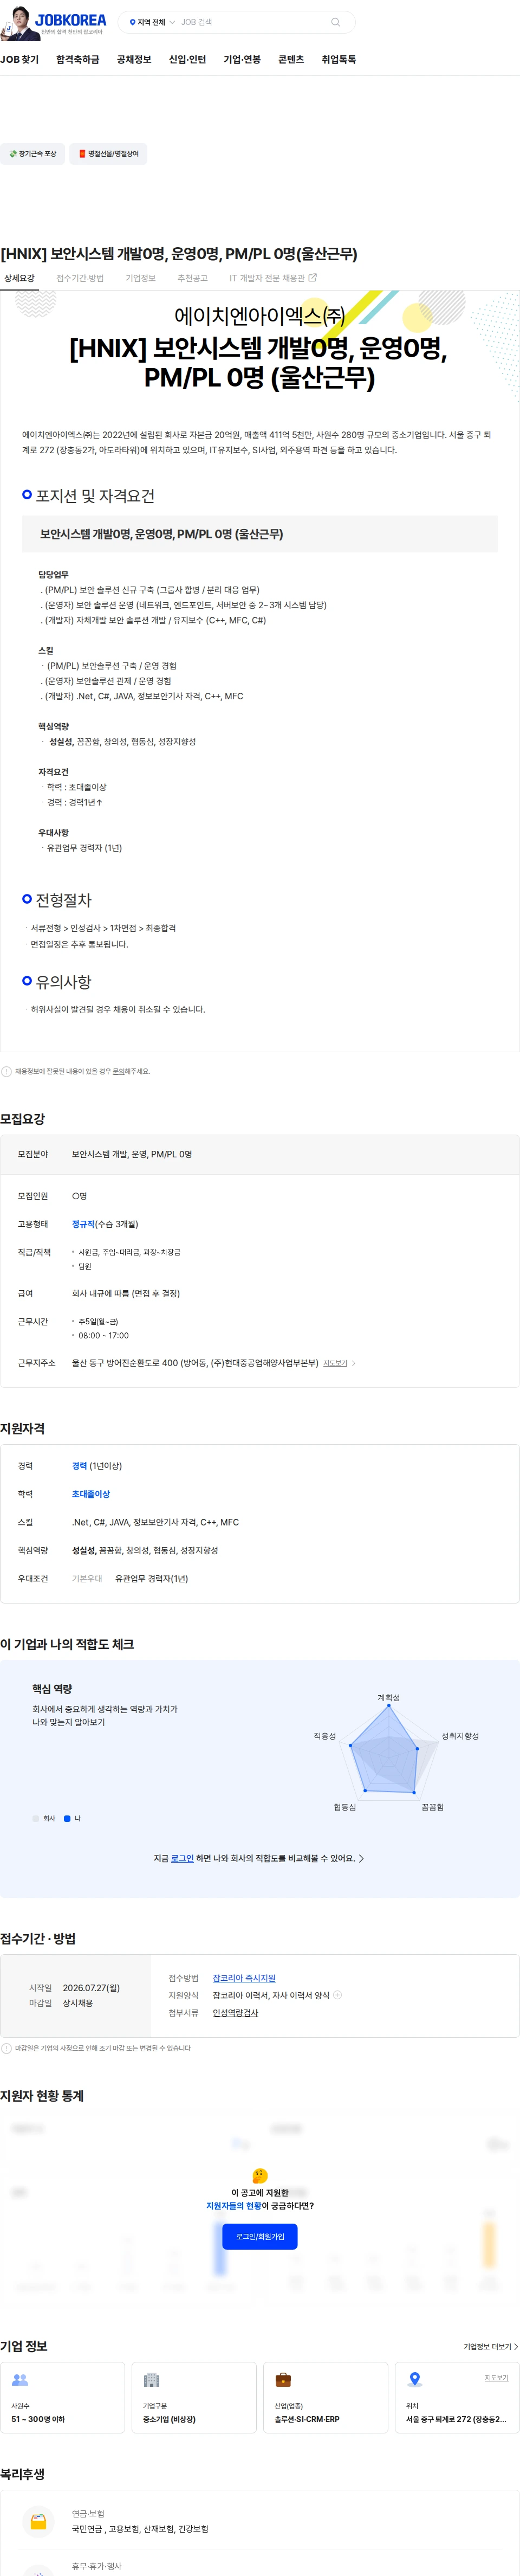
Task: Click the info icon beside 자사 이력서 양식
Action: 337,1995
